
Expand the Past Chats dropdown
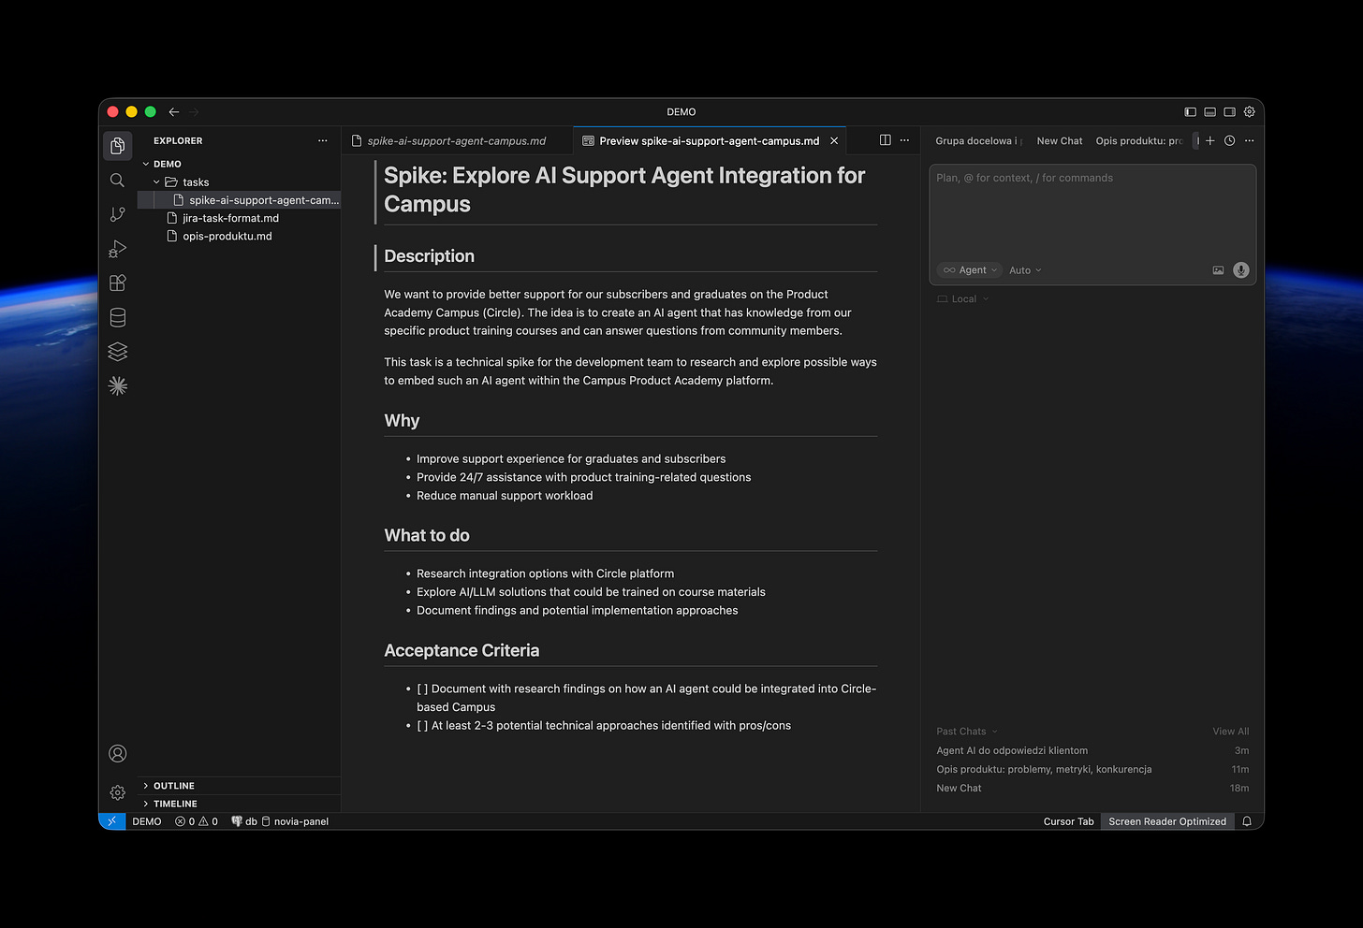tap(967, 732)
